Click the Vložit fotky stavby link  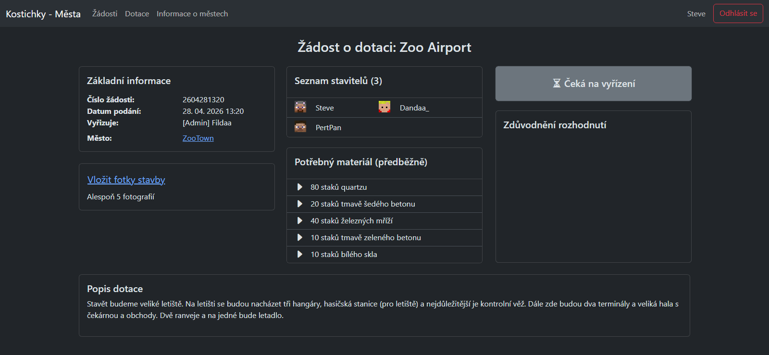[x=126, y=180]
